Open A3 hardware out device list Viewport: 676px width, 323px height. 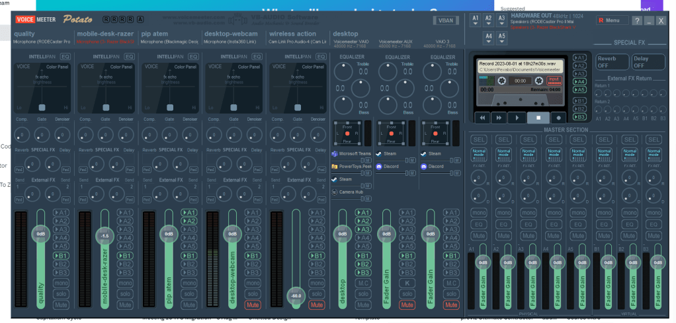click(x=501, y=20)
